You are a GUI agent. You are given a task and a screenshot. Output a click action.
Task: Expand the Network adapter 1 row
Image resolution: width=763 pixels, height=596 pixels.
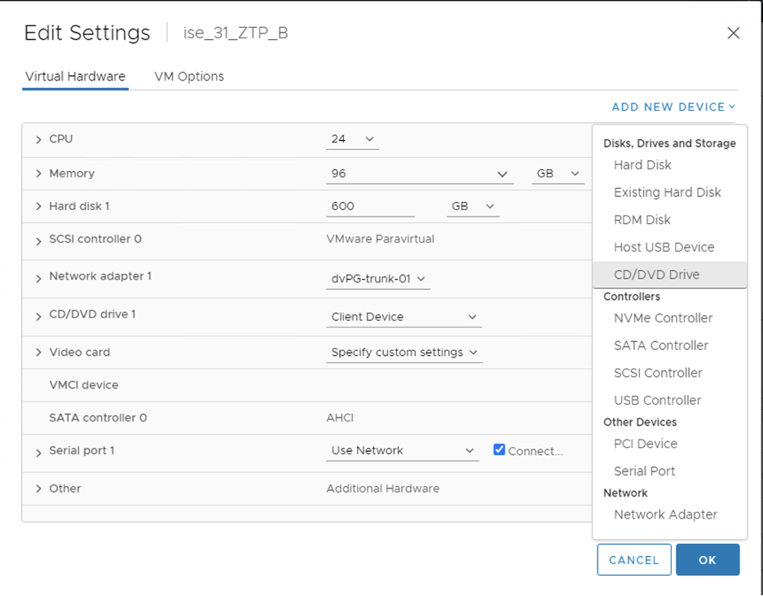[x=38, y=278]
